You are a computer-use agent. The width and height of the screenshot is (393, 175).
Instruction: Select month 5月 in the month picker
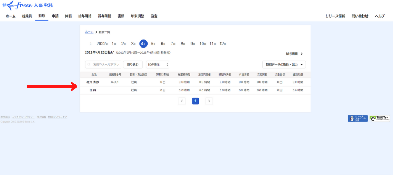tap(153, 44)
